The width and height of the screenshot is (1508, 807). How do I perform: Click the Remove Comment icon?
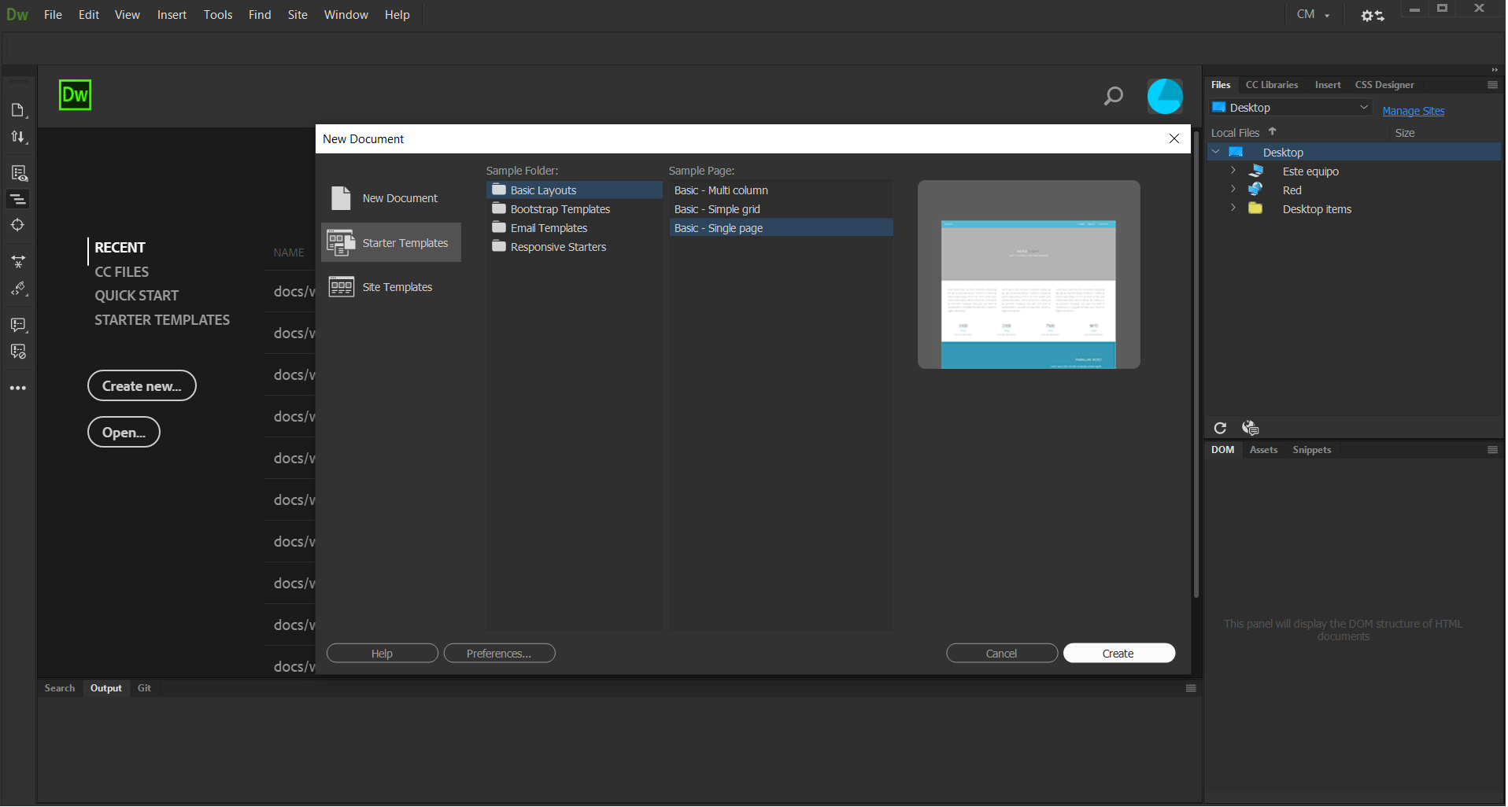point(18,351)
